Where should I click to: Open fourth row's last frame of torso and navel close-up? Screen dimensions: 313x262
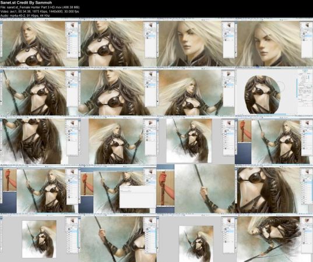(x=274, y=189)
